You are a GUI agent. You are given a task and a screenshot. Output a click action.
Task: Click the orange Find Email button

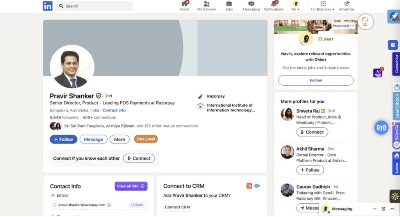[146, 139]
